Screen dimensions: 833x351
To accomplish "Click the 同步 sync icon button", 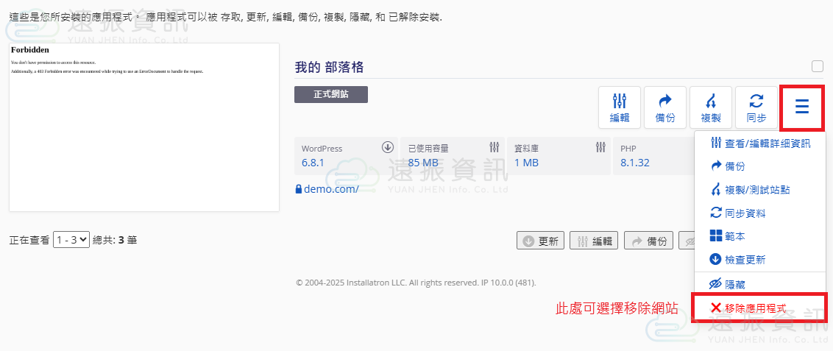I will coord(756,107).
